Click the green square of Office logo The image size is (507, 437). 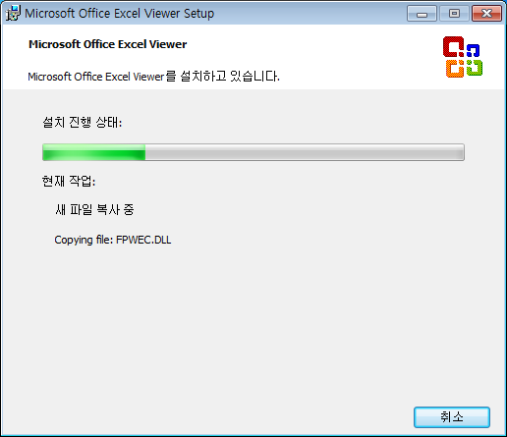pyautogui.click(x=475, y=67)
